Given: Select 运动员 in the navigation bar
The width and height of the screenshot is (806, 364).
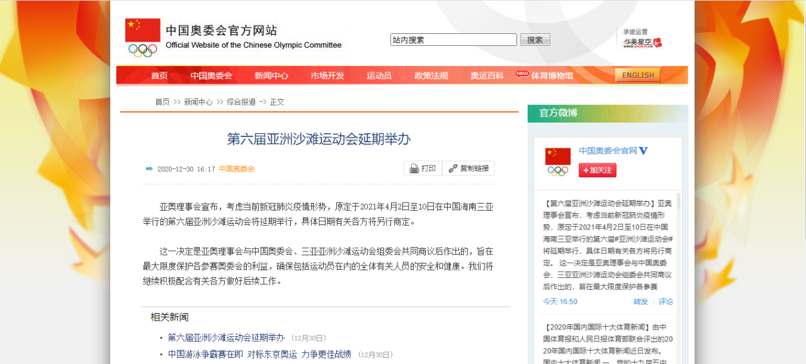Looking at the screenshot, I should point(379,75).
